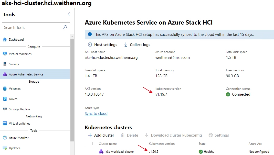Click the Sync to cloud link
The width and height of the screenshot is (274, 155).
[96, 114]
